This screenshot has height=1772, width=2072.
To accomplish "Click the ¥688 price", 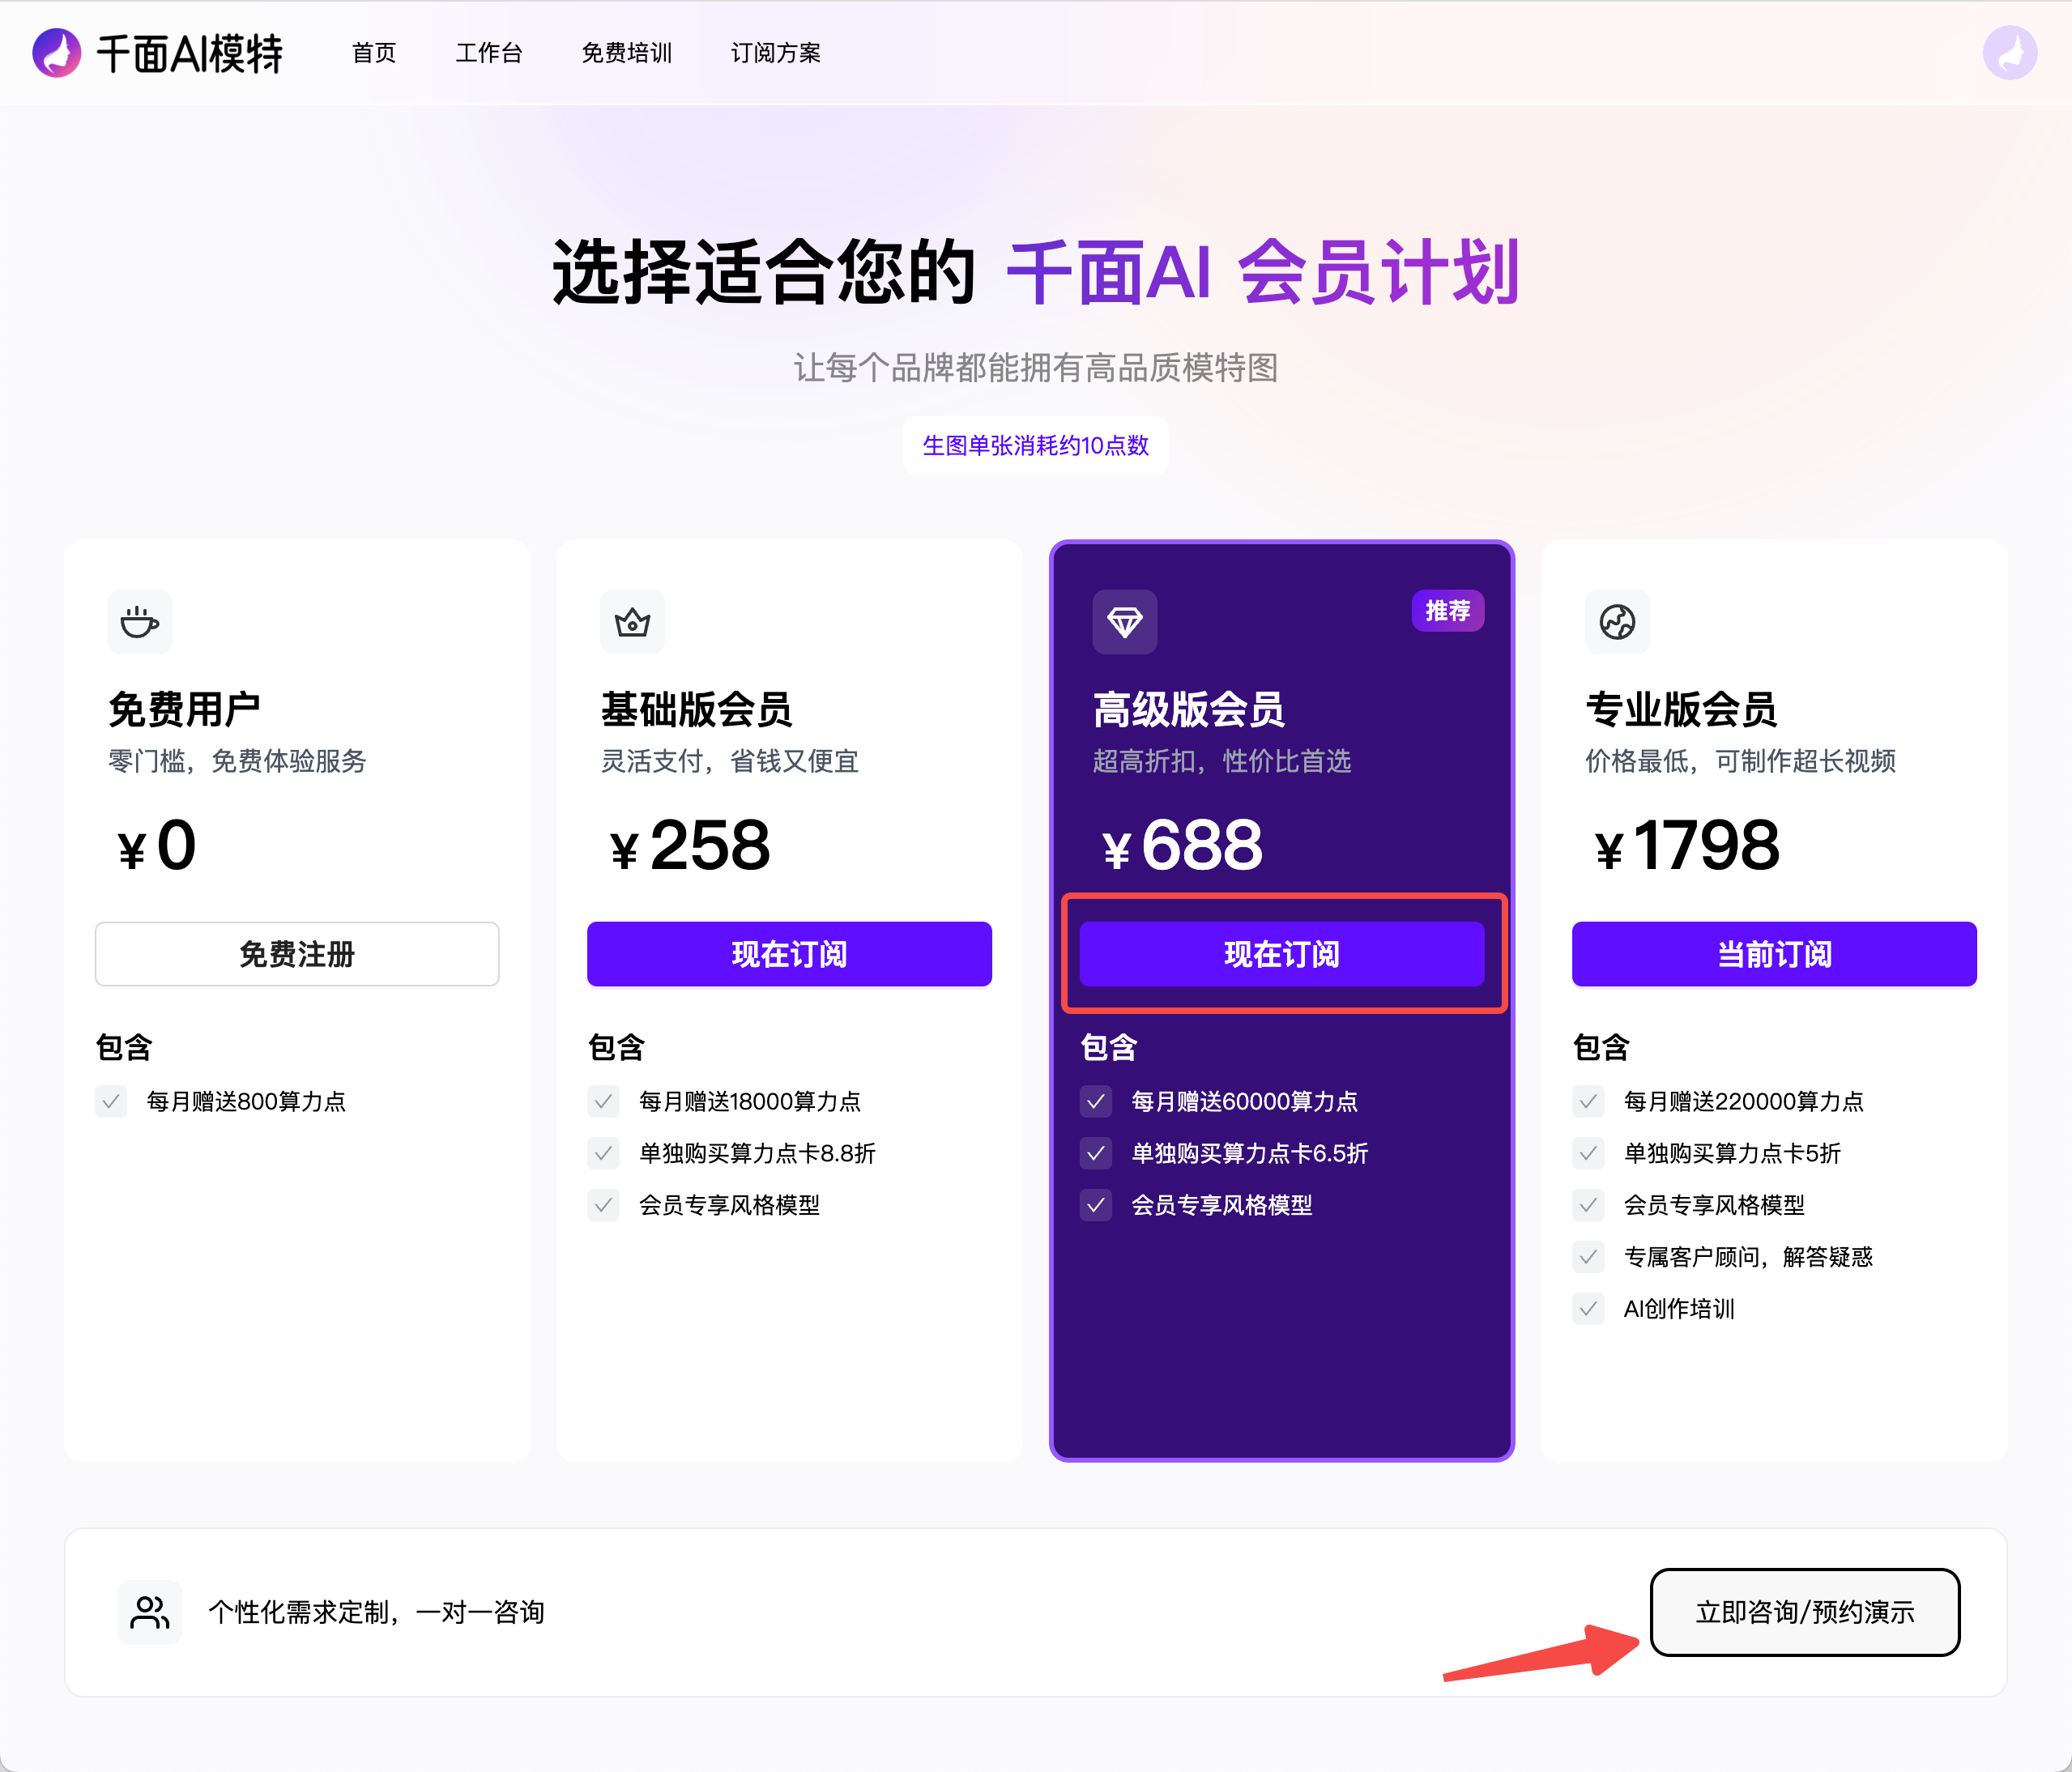I will [1182, 846].
